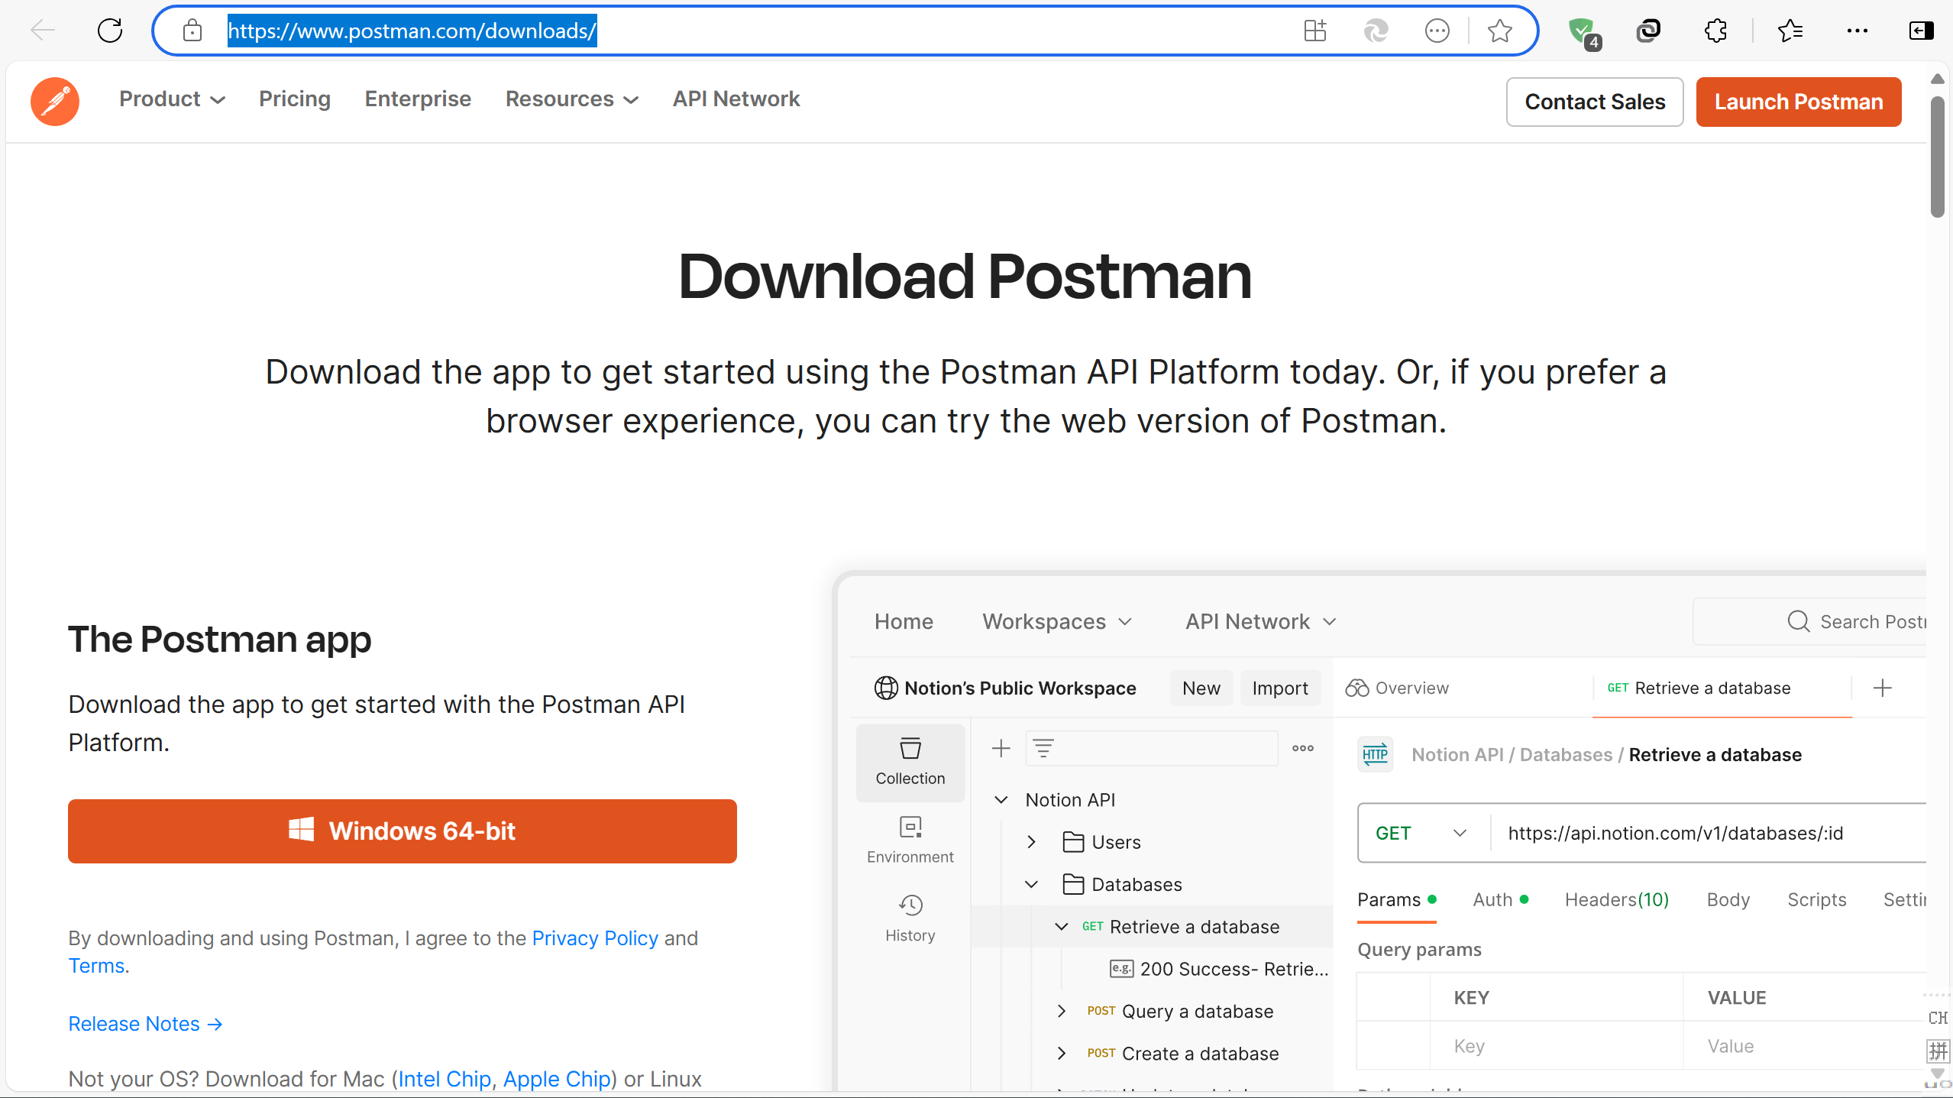1953x1098 pixels.
Task: Click the browser back arrow
Action: point(43,31)
